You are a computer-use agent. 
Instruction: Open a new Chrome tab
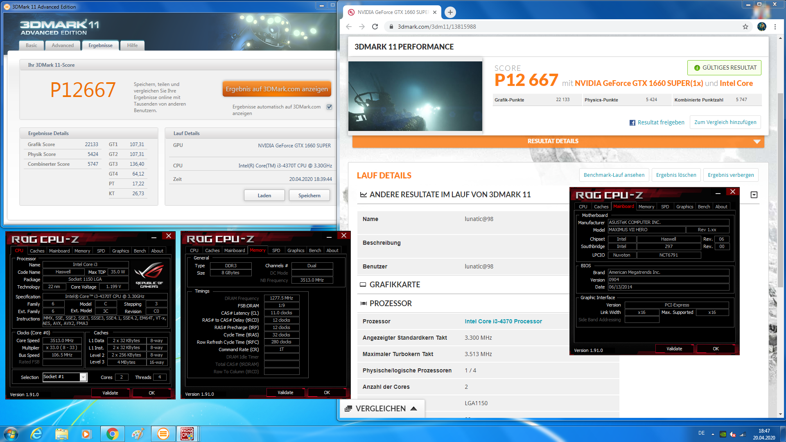(450, 12)
